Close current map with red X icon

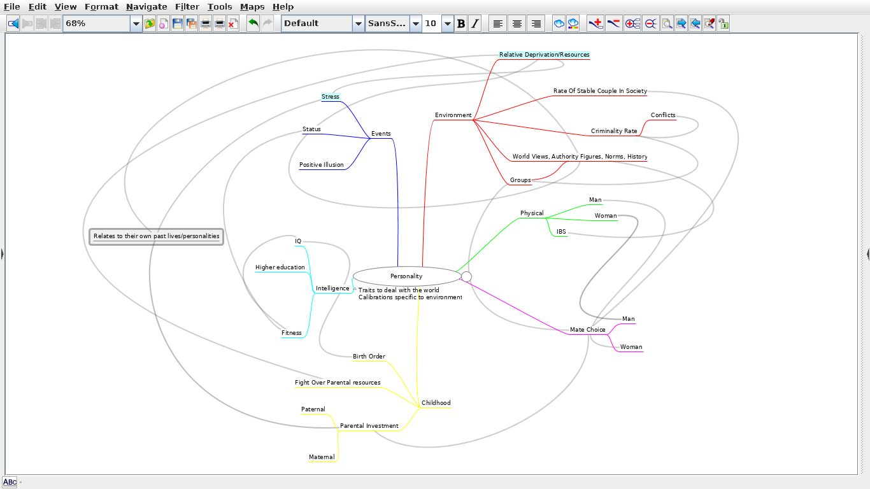tap(232, 24)
